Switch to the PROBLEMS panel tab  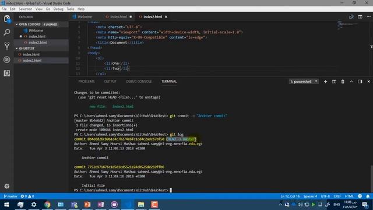click(x=86, y=82)
